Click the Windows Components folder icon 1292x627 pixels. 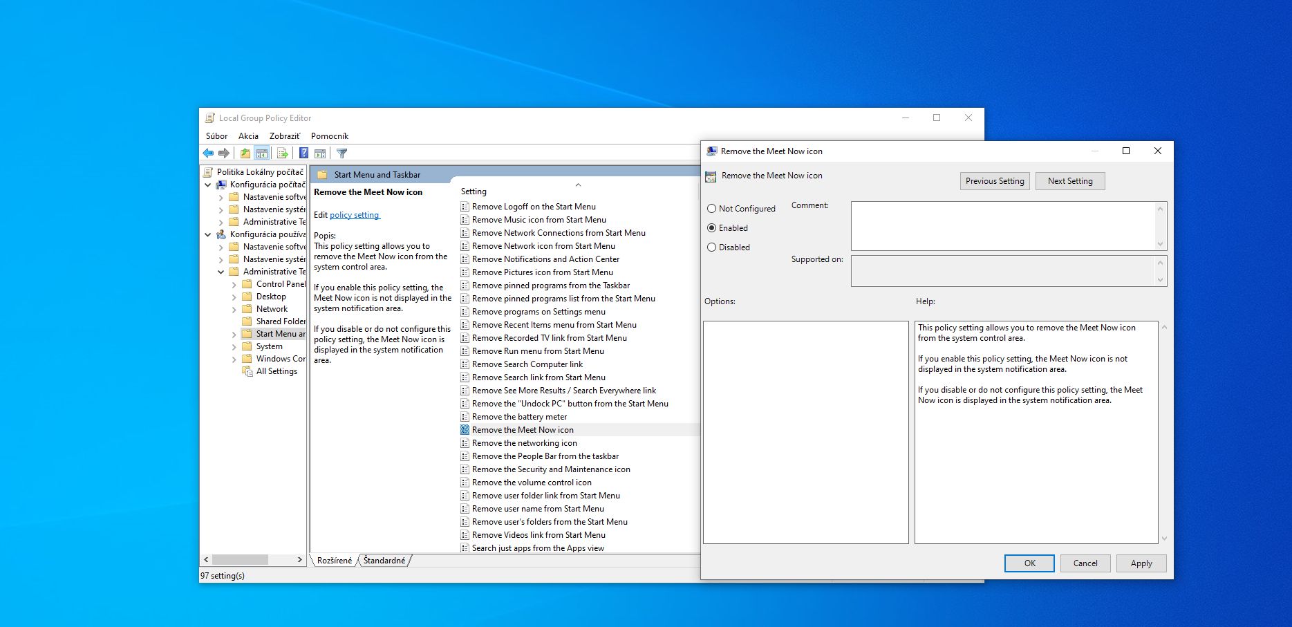[x=247, y=359]
